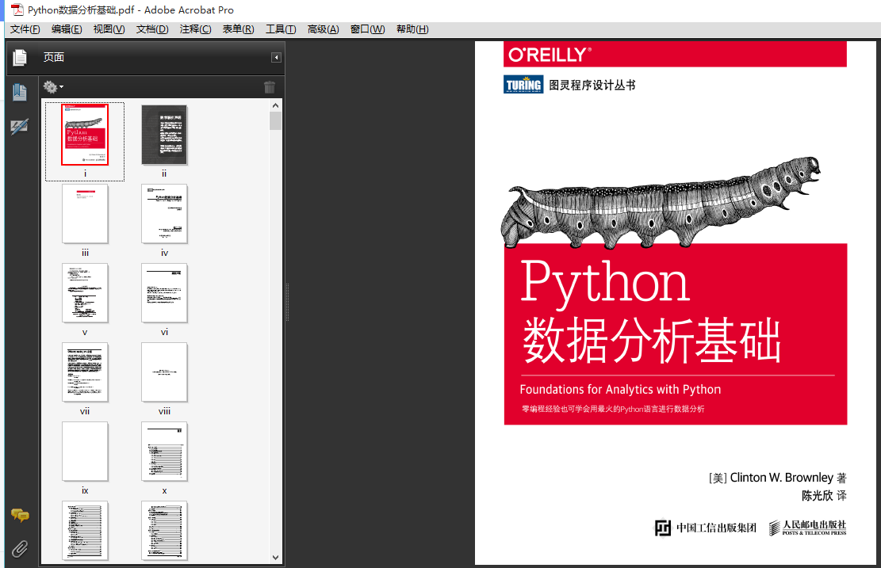Click the Foundations for Analytics with Python subtitle
881x568 pixels.
(x=620, y=390)
